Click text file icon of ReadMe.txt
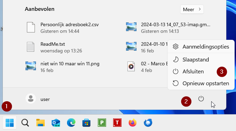Image resolution: width=236 pixels, height=131 pixels. click(x=31, y=47)
